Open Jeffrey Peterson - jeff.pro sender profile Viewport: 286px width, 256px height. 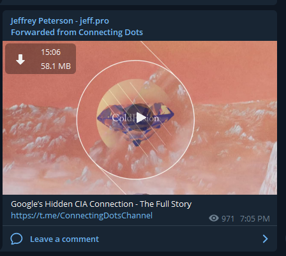[x=60, y=21]
